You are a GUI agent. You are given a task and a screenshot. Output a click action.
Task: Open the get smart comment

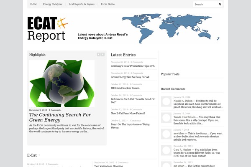[194, 166]
